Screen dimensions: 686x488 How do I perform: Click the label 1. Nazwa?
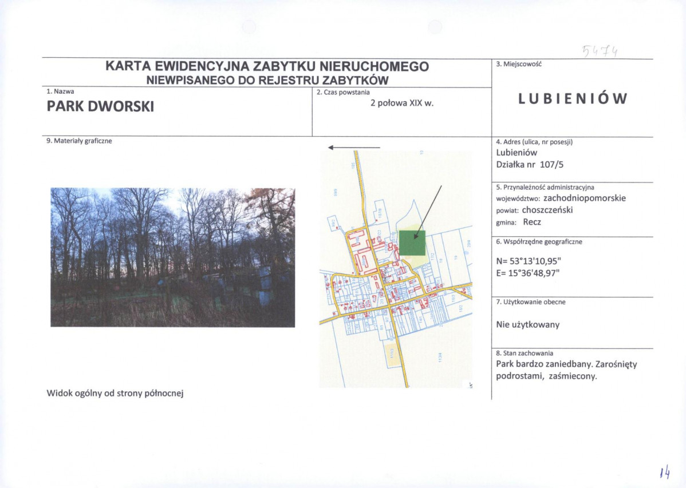pos(60,92)
